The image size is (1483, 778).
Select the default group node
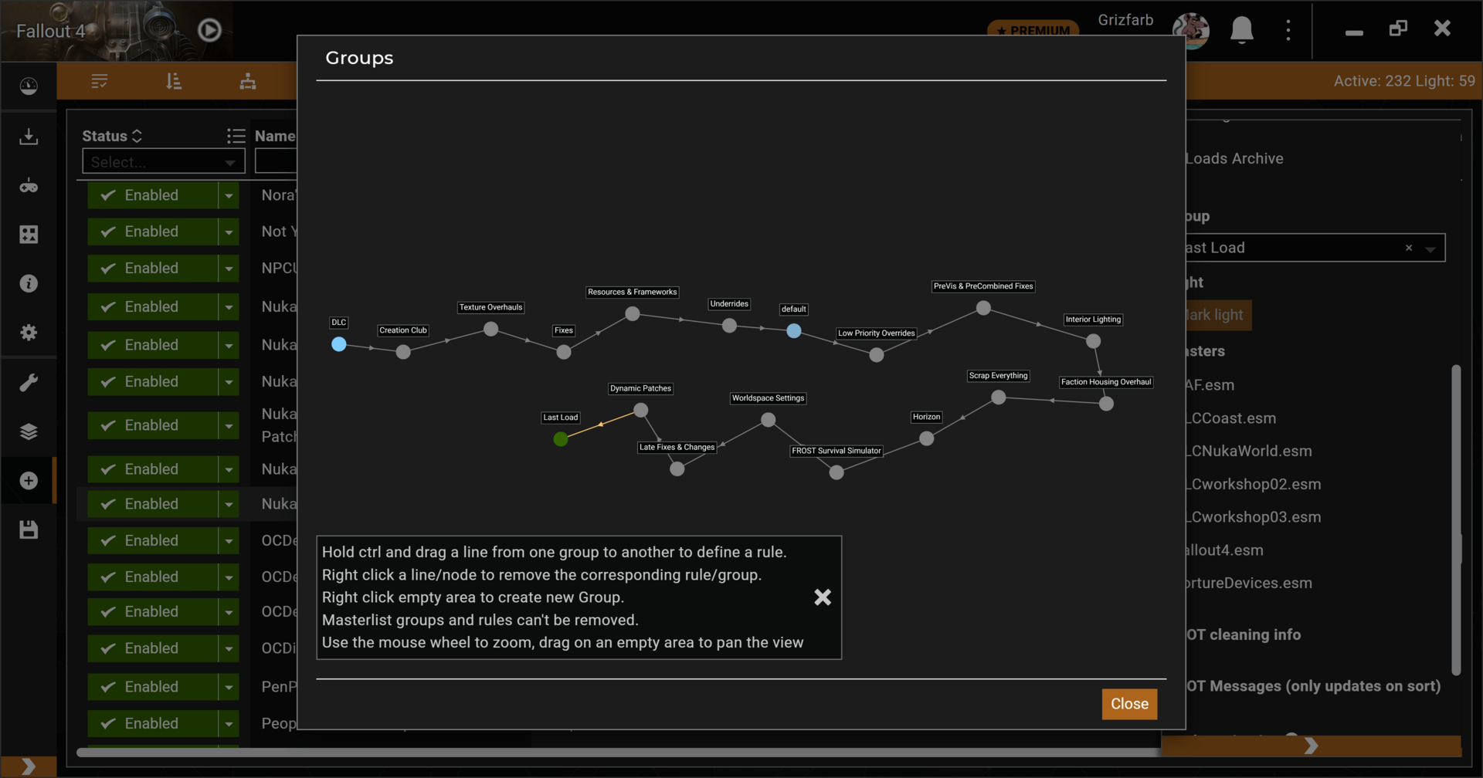[x=794, y=331]
